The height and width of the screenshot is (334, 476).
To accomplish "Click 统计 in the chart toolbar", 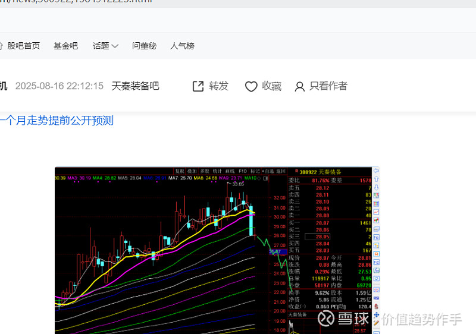I will coord(217,171).
